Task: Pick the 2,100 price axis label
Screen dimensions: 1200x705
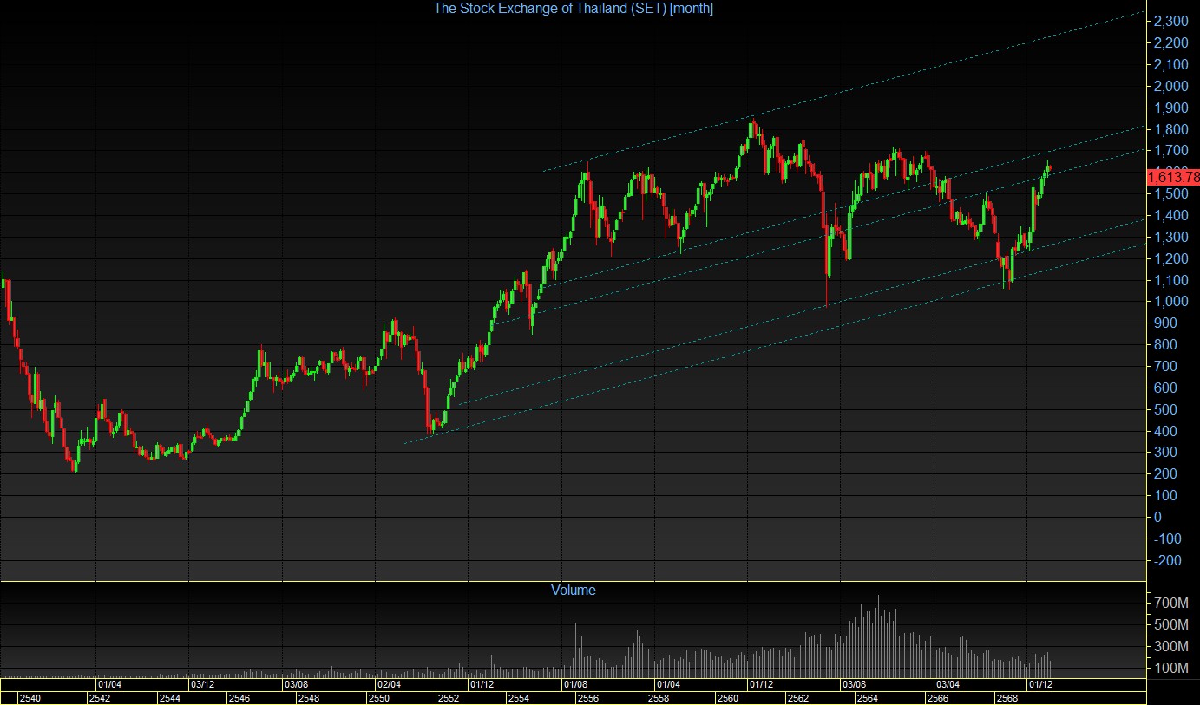Action: click(1170, 64)
